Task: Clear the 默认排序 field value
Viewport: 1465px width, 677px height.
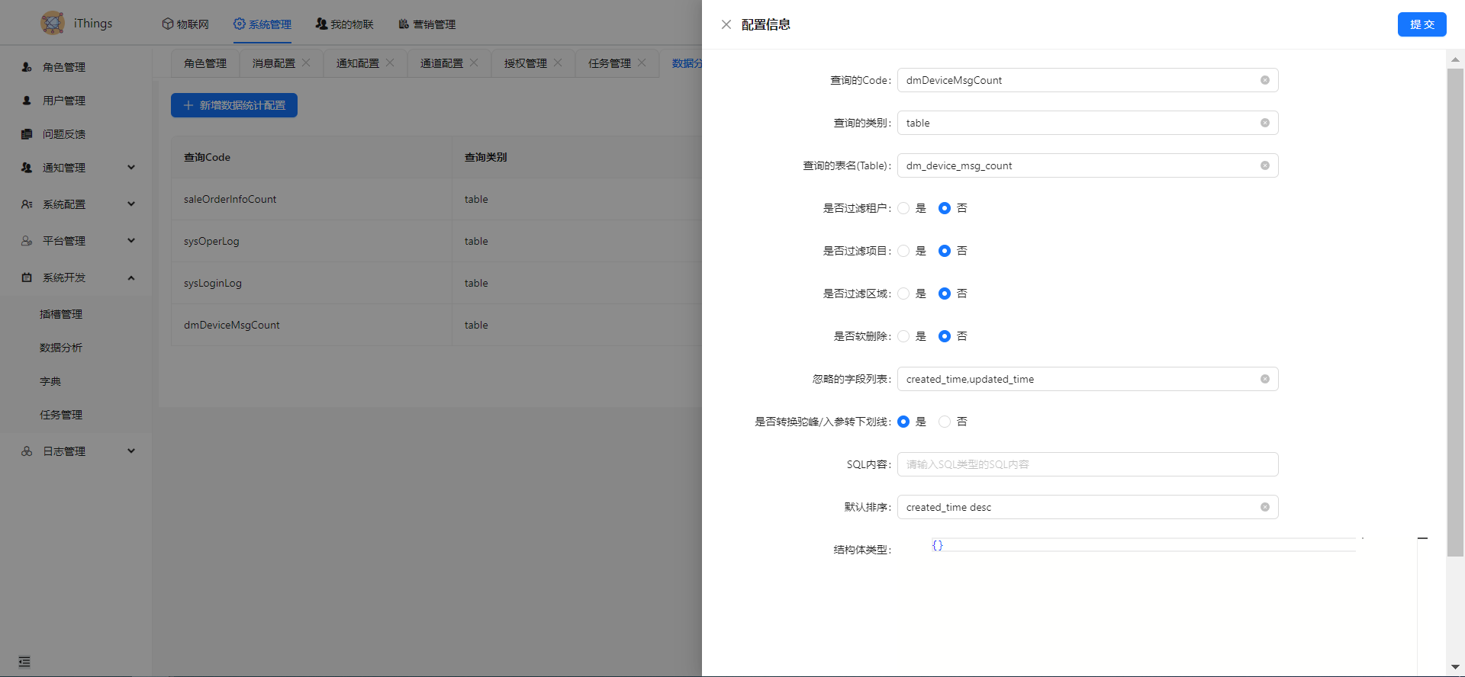Action: 1264,507
